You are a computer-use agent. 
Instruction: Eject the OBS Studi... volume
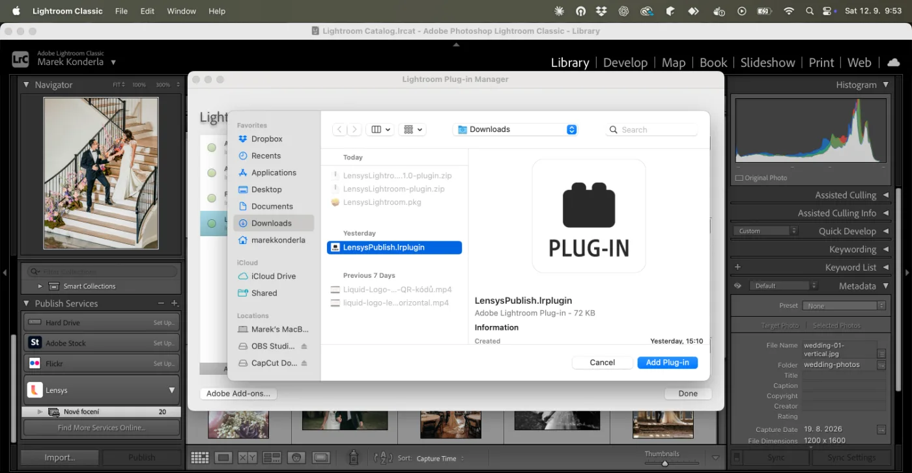[304, 346]
